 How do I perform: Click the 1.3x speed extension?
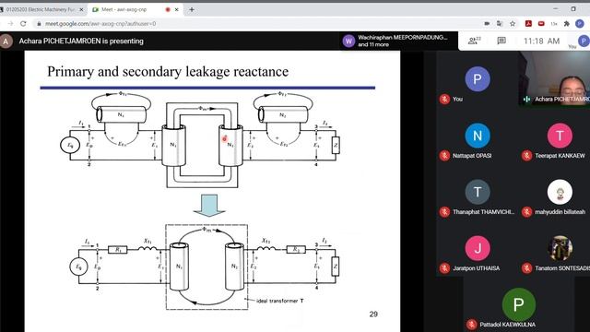554,24
